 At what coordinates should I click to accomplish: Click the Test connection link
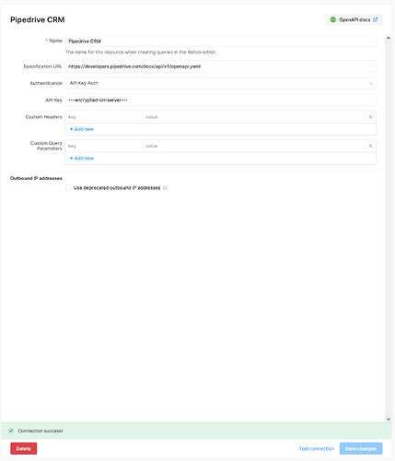(x=317, y=449)
